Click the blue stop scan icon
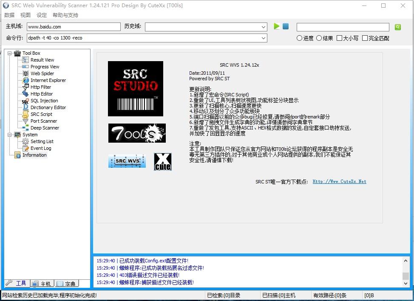This screenshot has height=301, width=414. (x=286, y=26)
